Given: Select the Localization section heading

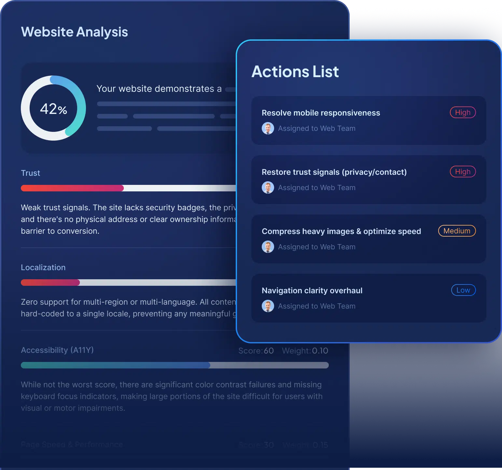Looking at the screenshot, I should [43, 268].
